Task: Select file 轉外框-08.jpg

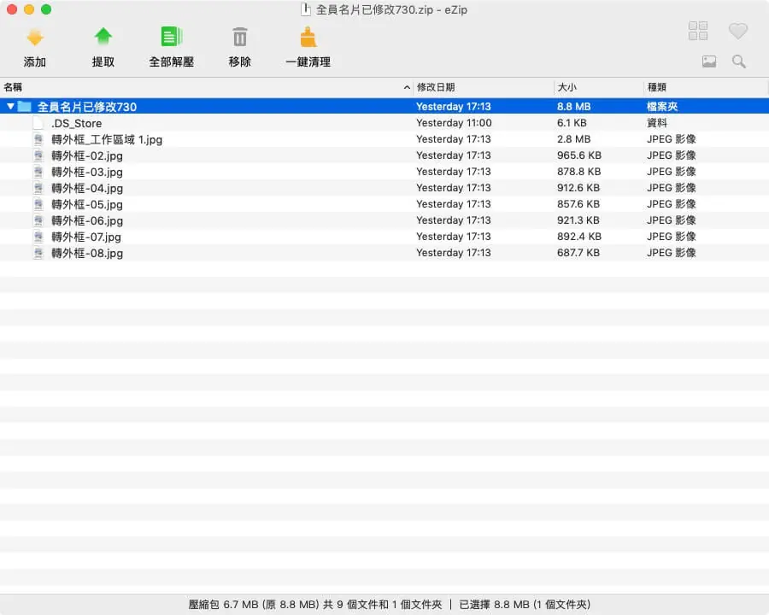Action: pyautogui.click(x=87, y=253)
